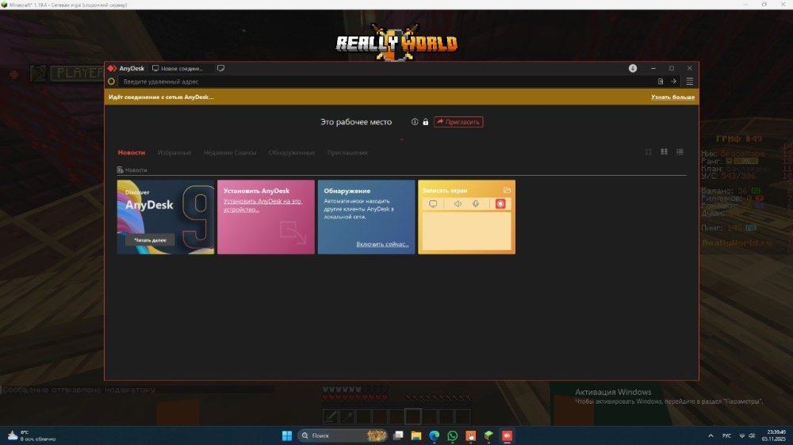Click the AnyDesk icon in taskbar
Screen dimensions: 793x445
point(507,435)
